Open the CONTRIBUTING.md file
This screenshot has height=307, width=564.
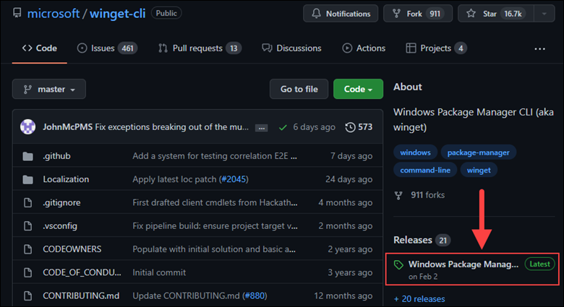(81, 295)
